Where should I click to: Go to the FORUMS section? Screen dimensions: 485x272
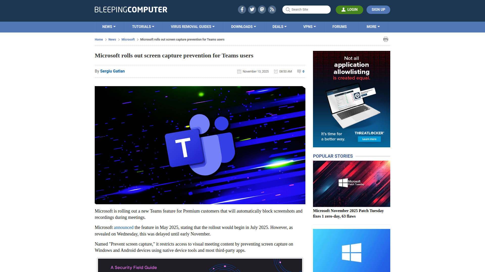(339, 27)
